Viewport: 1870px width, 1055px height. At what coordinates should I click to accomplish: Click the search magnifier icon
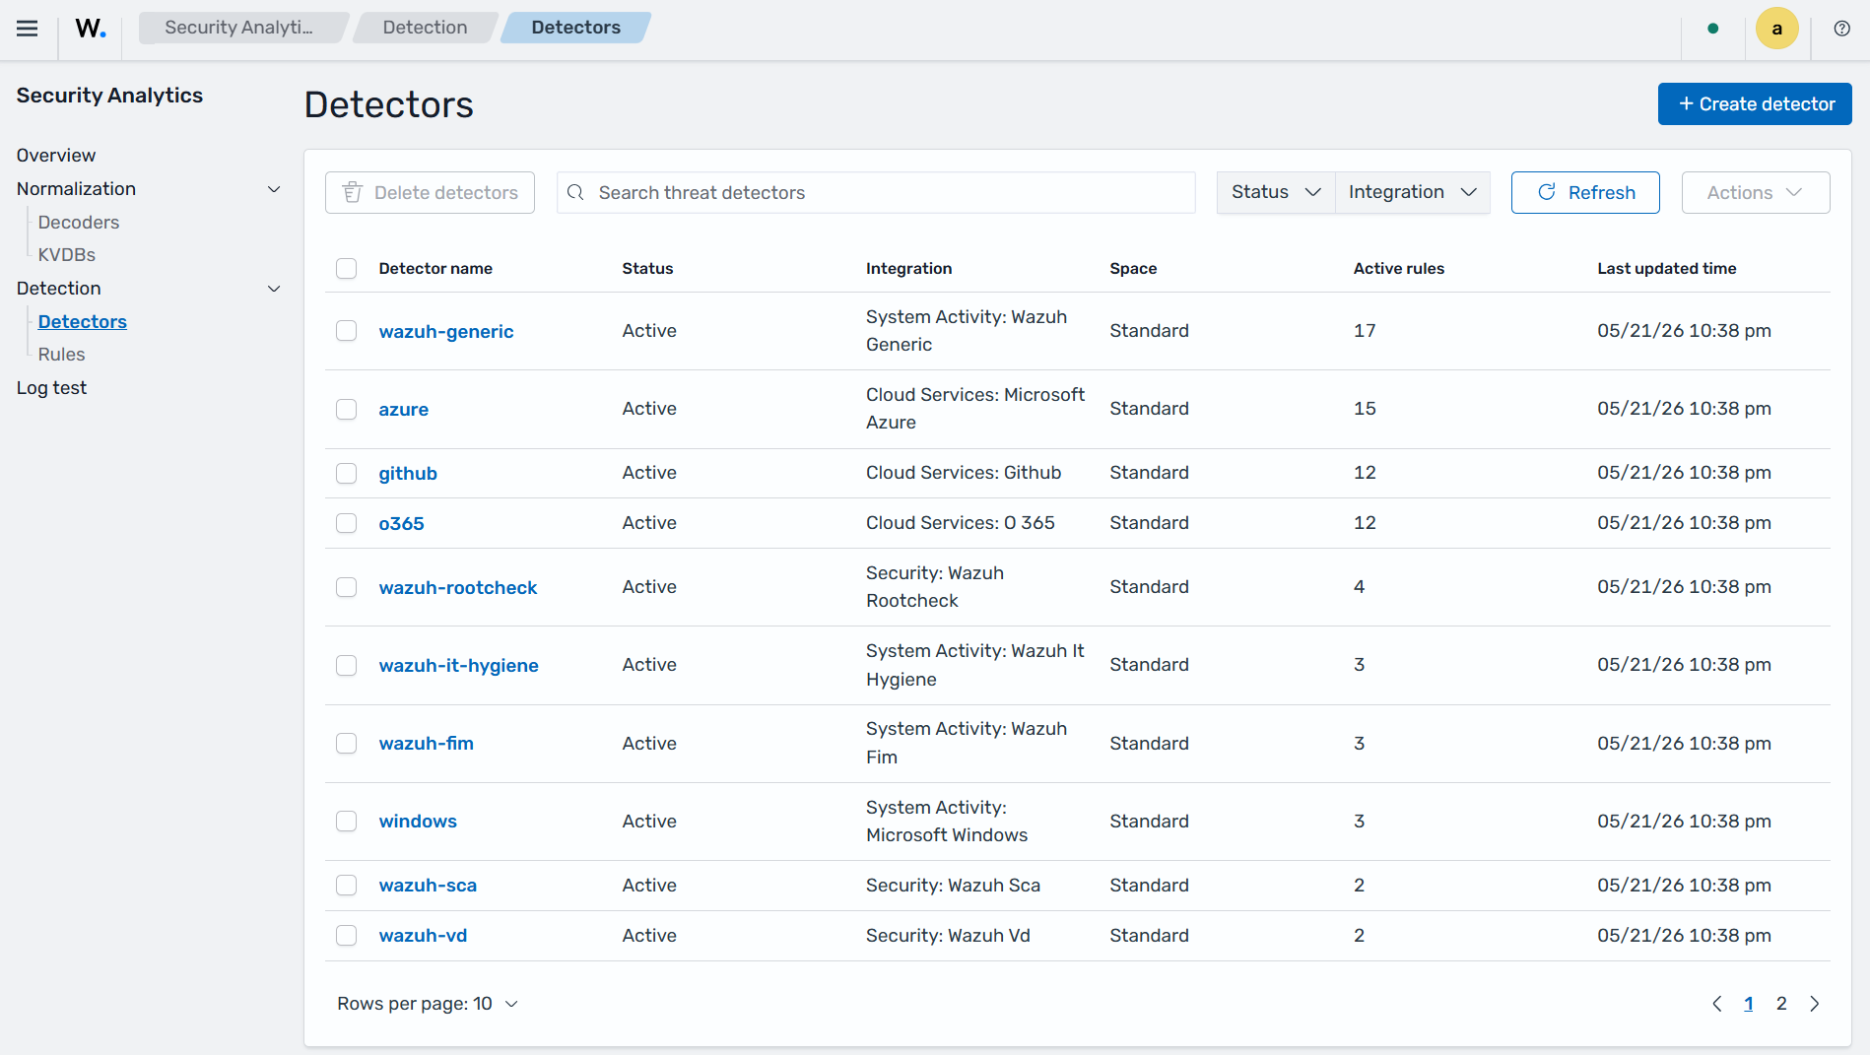tap(576, 192)
